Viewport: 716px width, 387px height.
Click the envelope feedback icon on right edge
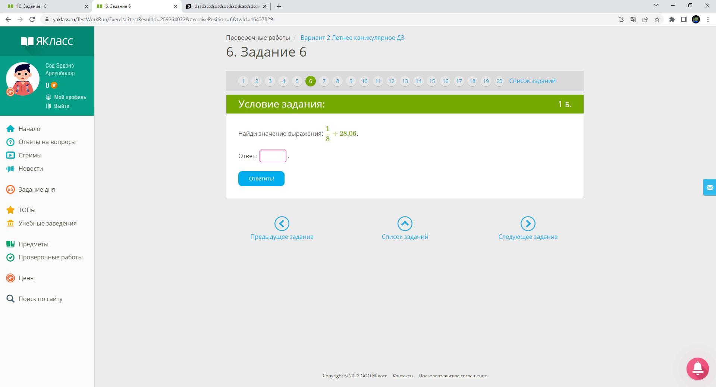(710, 187)
